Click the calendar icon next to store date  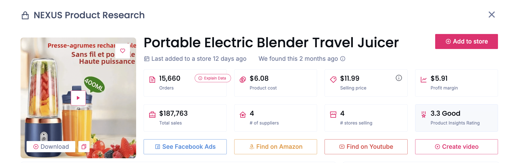click(147, 58)
